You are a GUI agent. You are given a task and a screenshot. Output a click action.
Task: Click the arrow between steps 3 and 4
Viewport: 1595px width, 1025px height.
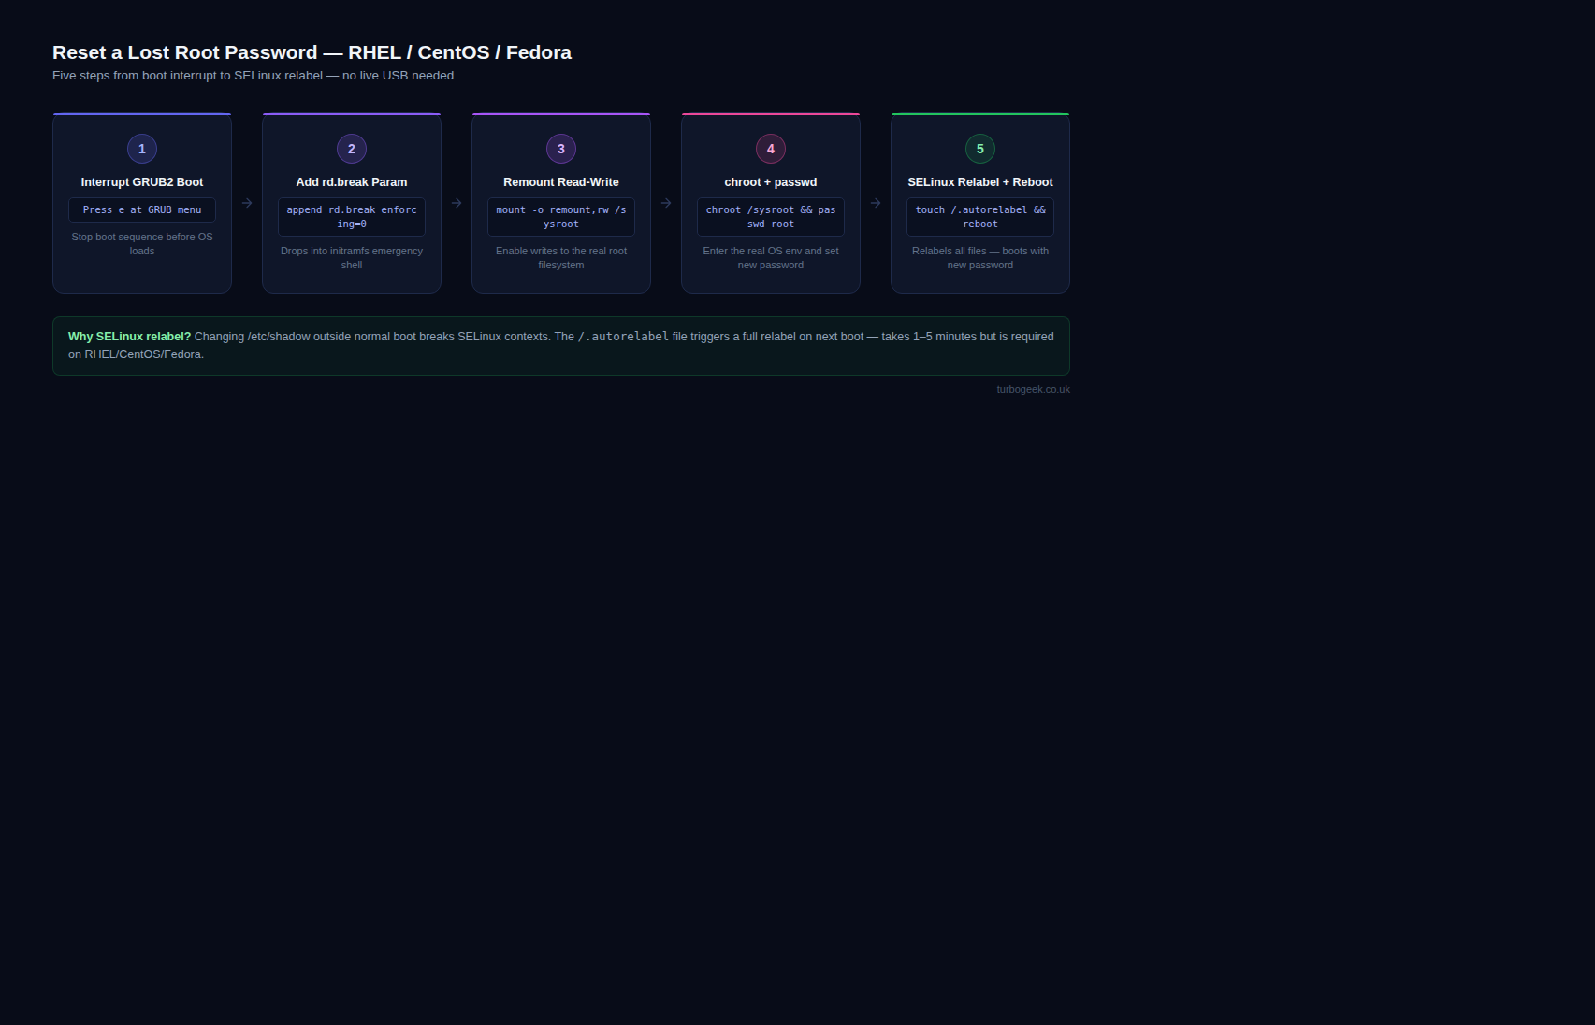coord(666,203)
